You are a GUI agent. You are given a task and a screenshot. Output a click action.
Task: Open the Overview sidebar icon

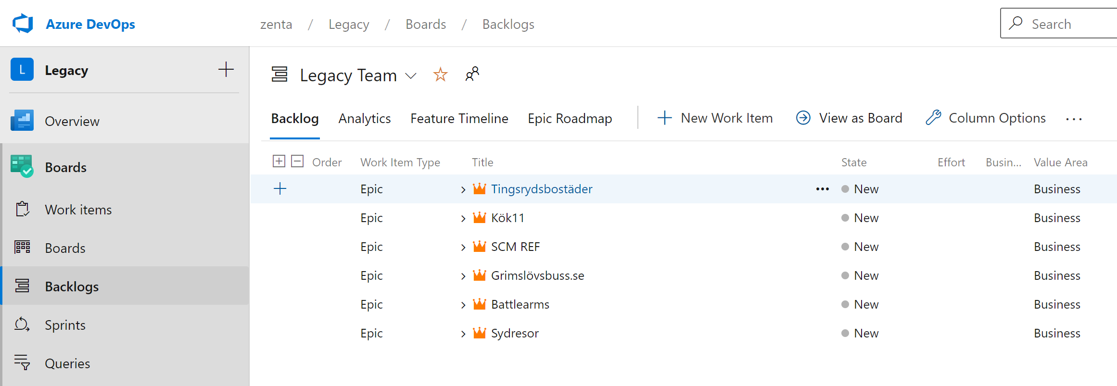point(22,121)
